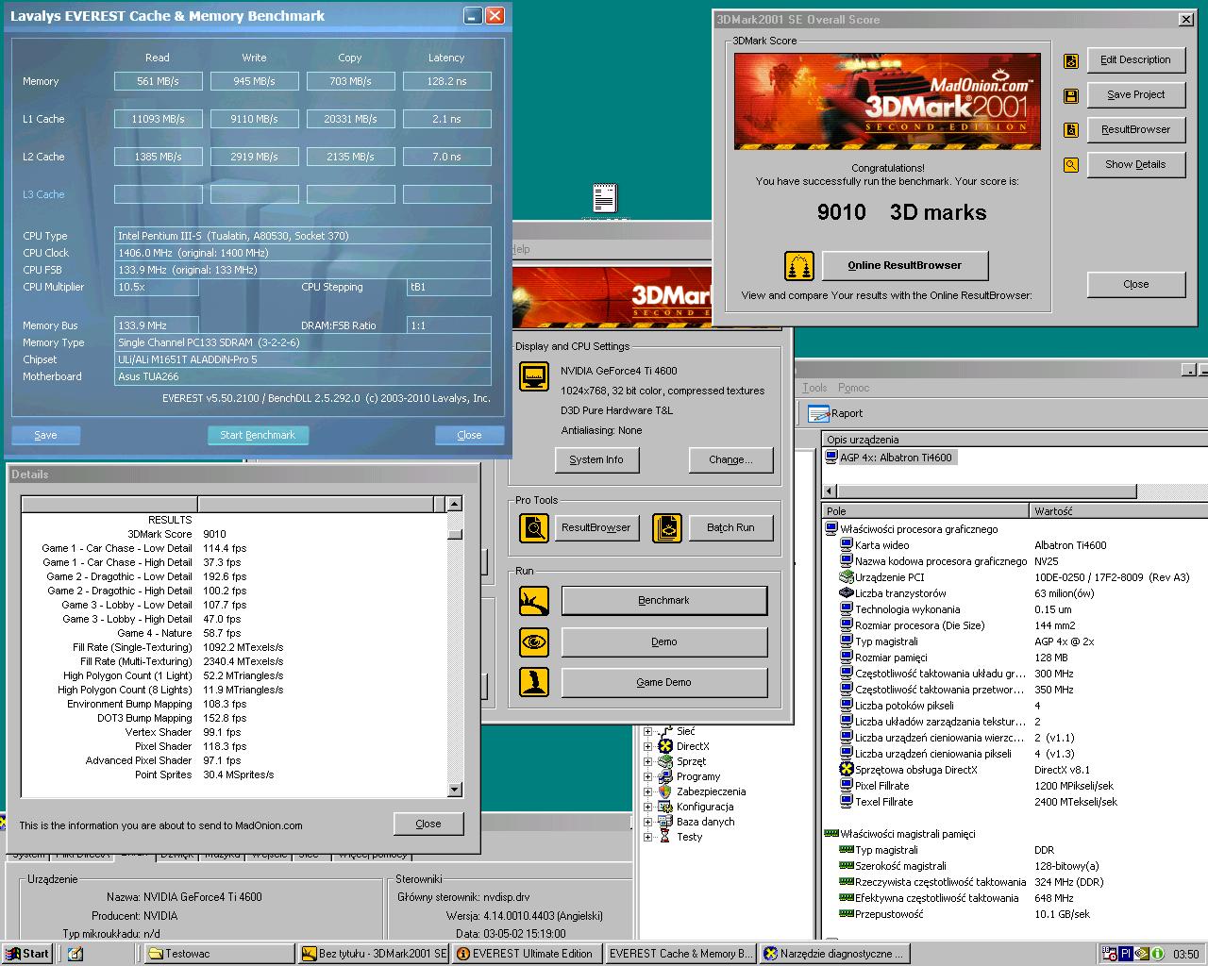Screen dimensions: 1208x966
Task: Expand the Baza danych tree node
Action: tap(648, 822)
